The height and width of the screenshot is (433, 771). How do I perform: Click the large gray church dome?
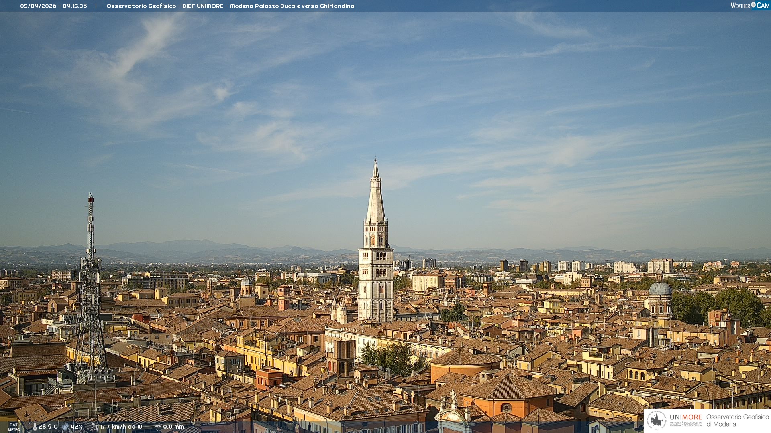click(x=660, y=288)
